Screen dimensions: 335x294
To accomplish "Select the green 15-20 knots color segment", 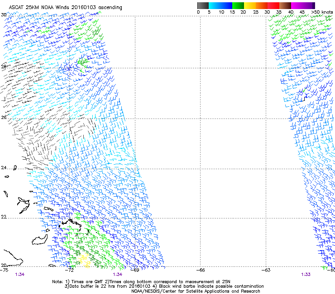I will (x=238, y=5).
